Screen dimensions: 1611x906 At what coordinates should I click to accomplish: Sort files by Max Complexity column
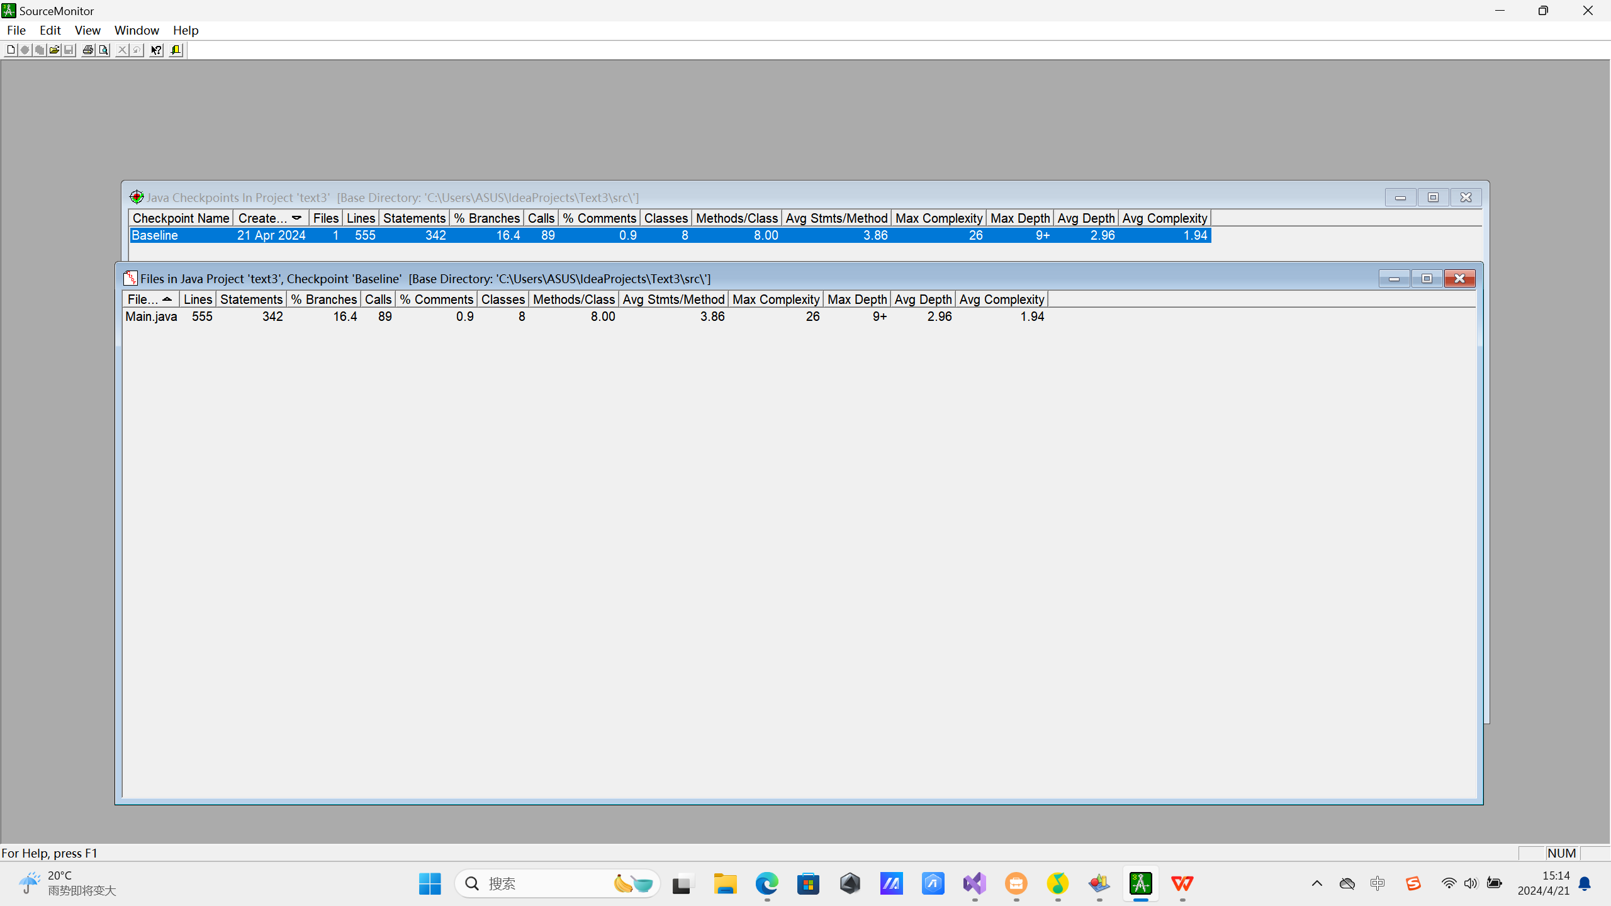pos(775,299)
